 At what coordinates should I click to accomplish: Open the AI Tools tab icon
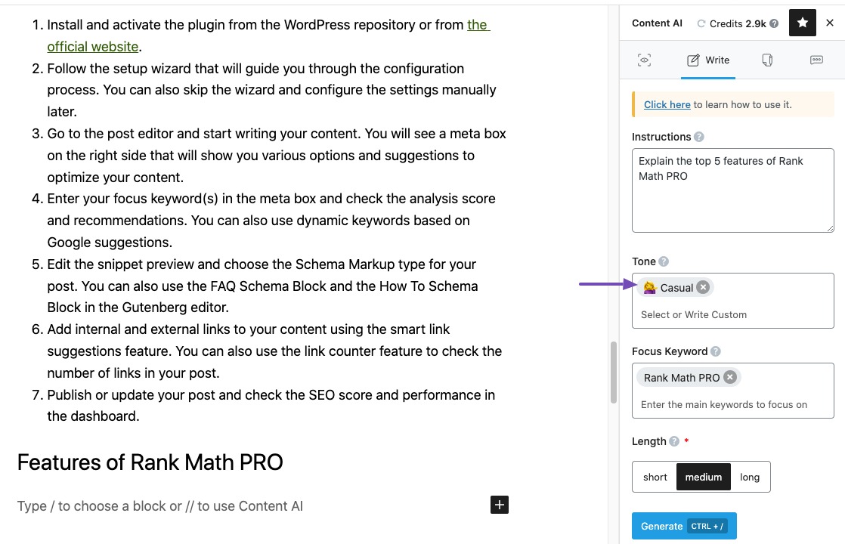coord(767,60)
